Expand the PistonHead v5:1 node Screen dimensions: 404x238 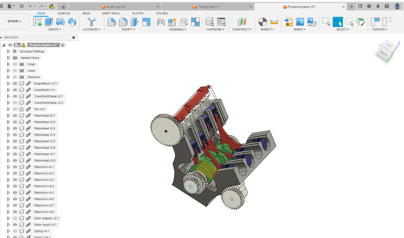[8, 116]
